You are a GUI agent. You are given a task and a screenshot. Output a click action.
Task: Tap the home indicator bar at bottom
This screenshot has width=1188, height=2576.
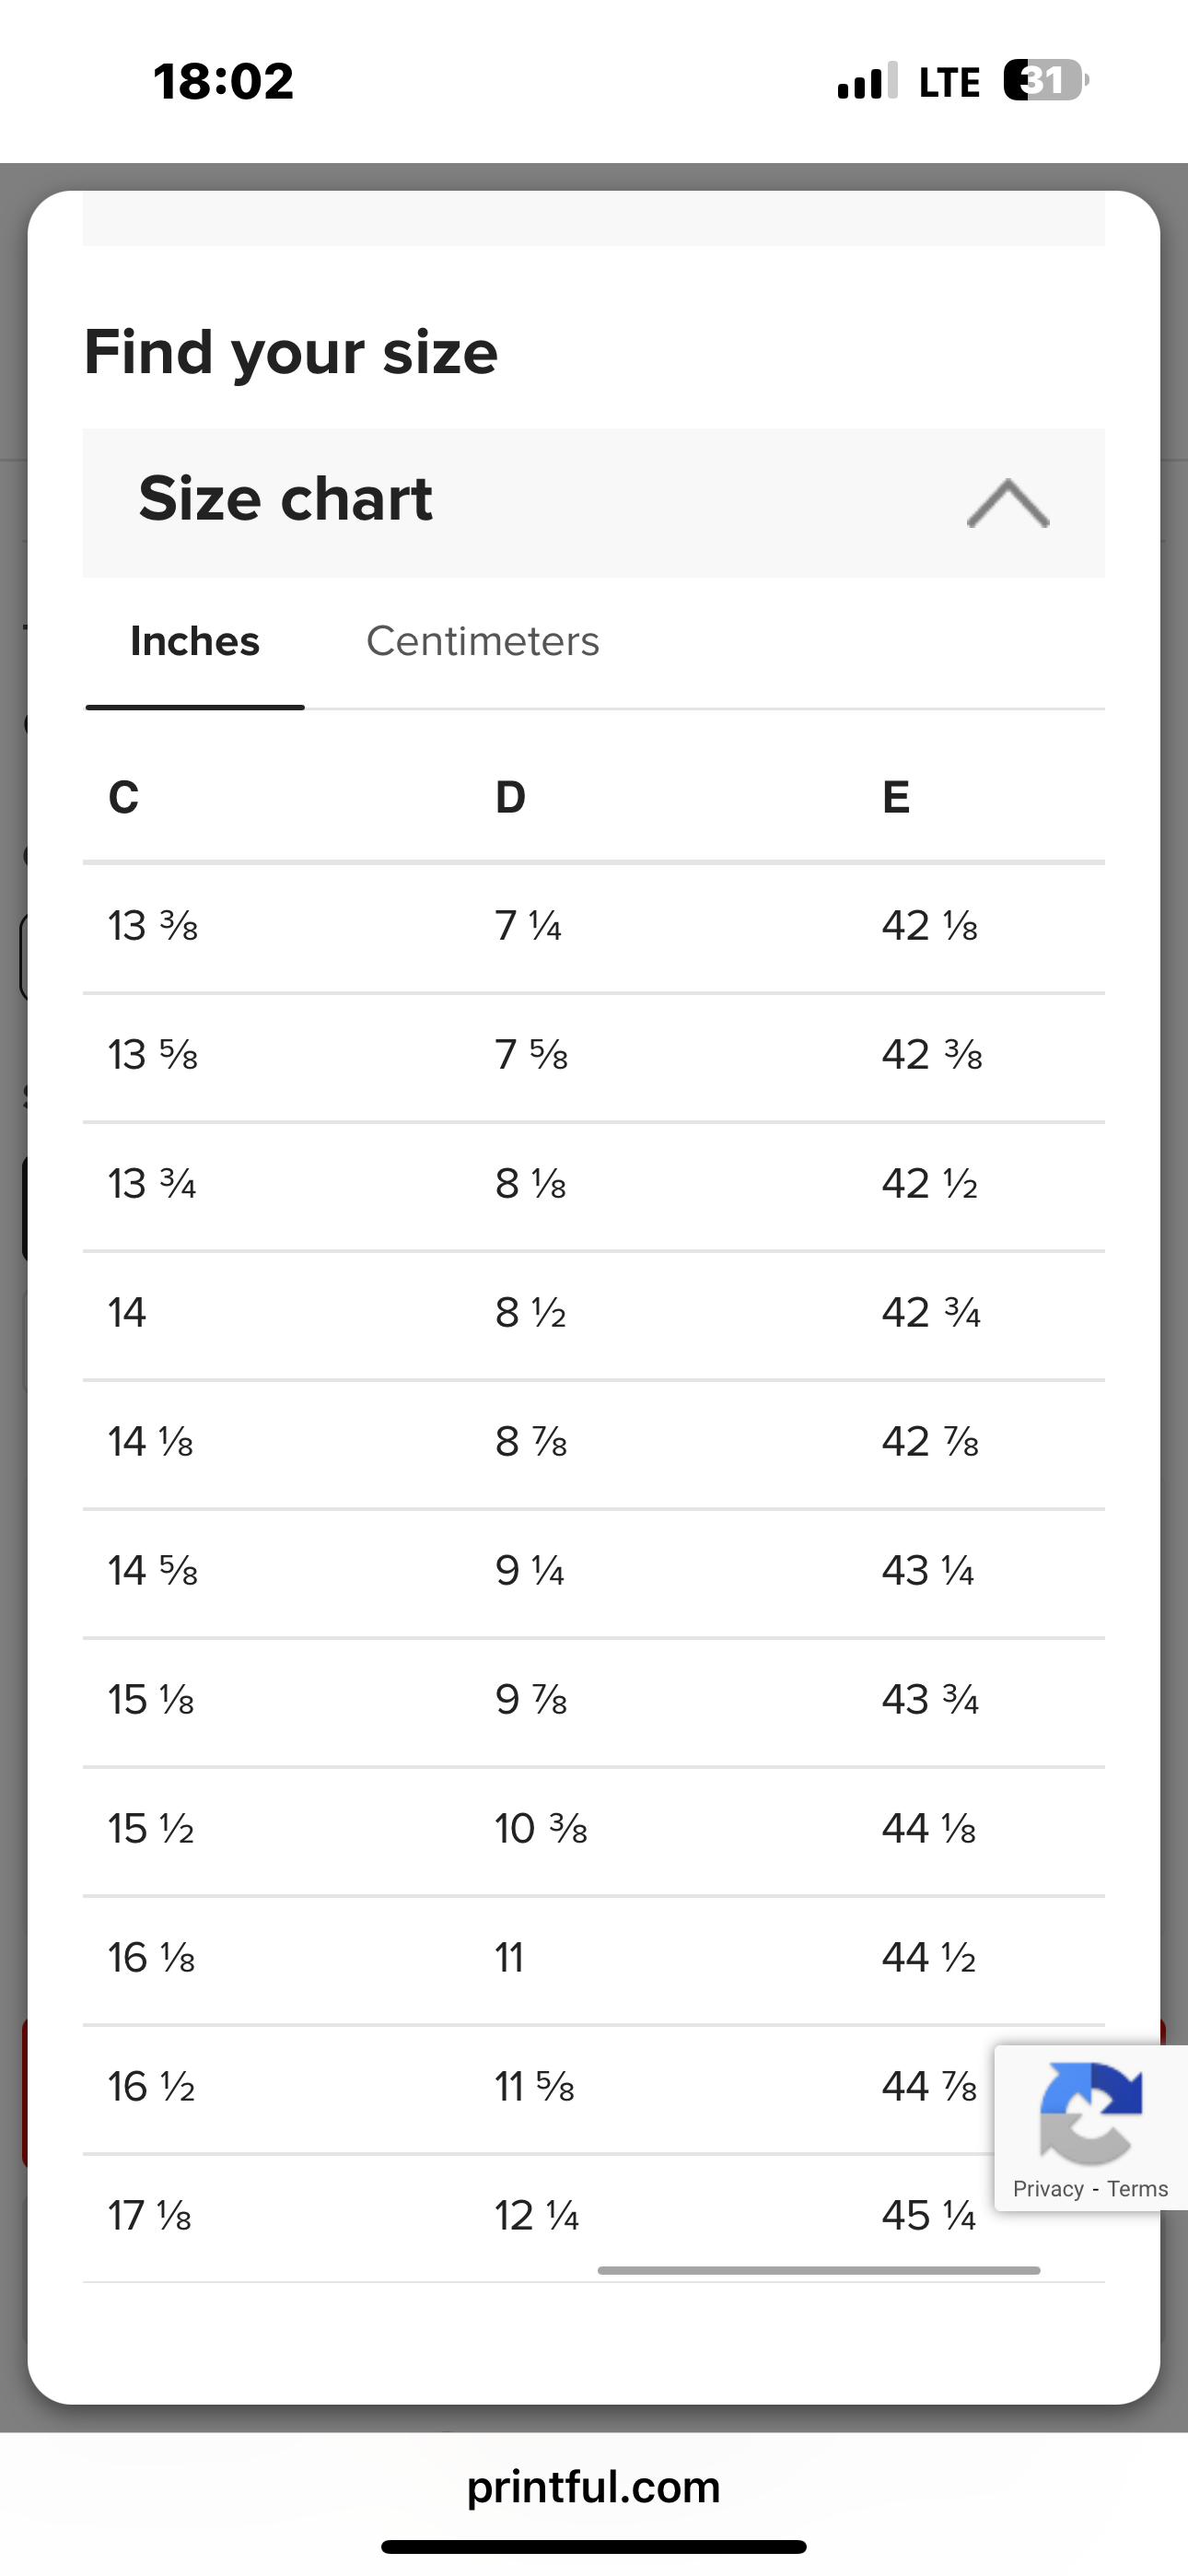593,2546
